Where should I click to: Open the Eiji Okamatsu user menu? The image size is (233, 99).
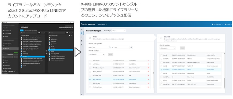pos(217,24)
